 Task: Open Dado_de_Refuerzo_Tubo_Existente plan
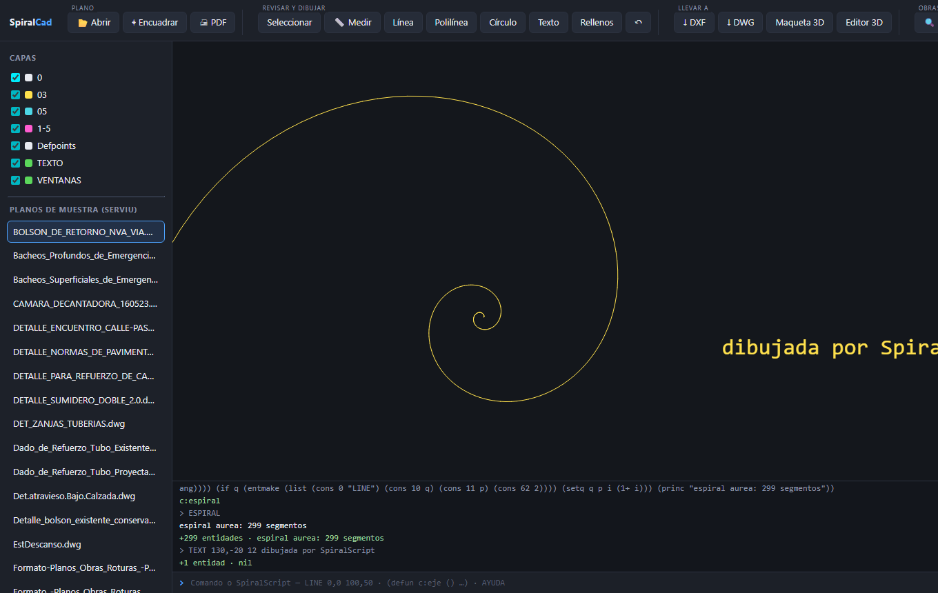point(86,448)
